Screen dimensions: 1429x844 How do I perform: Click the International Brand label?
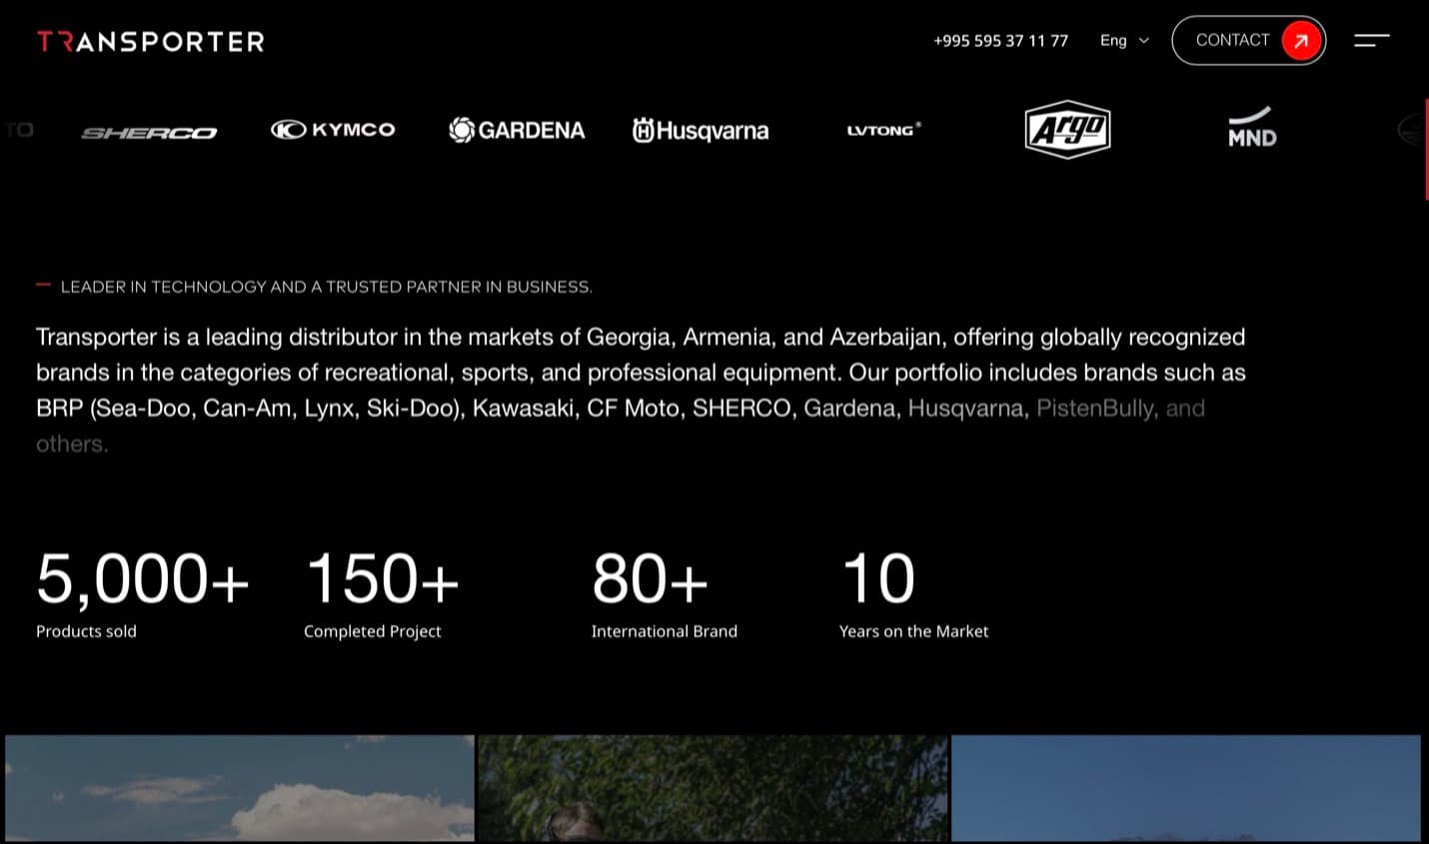pos(665,631)
